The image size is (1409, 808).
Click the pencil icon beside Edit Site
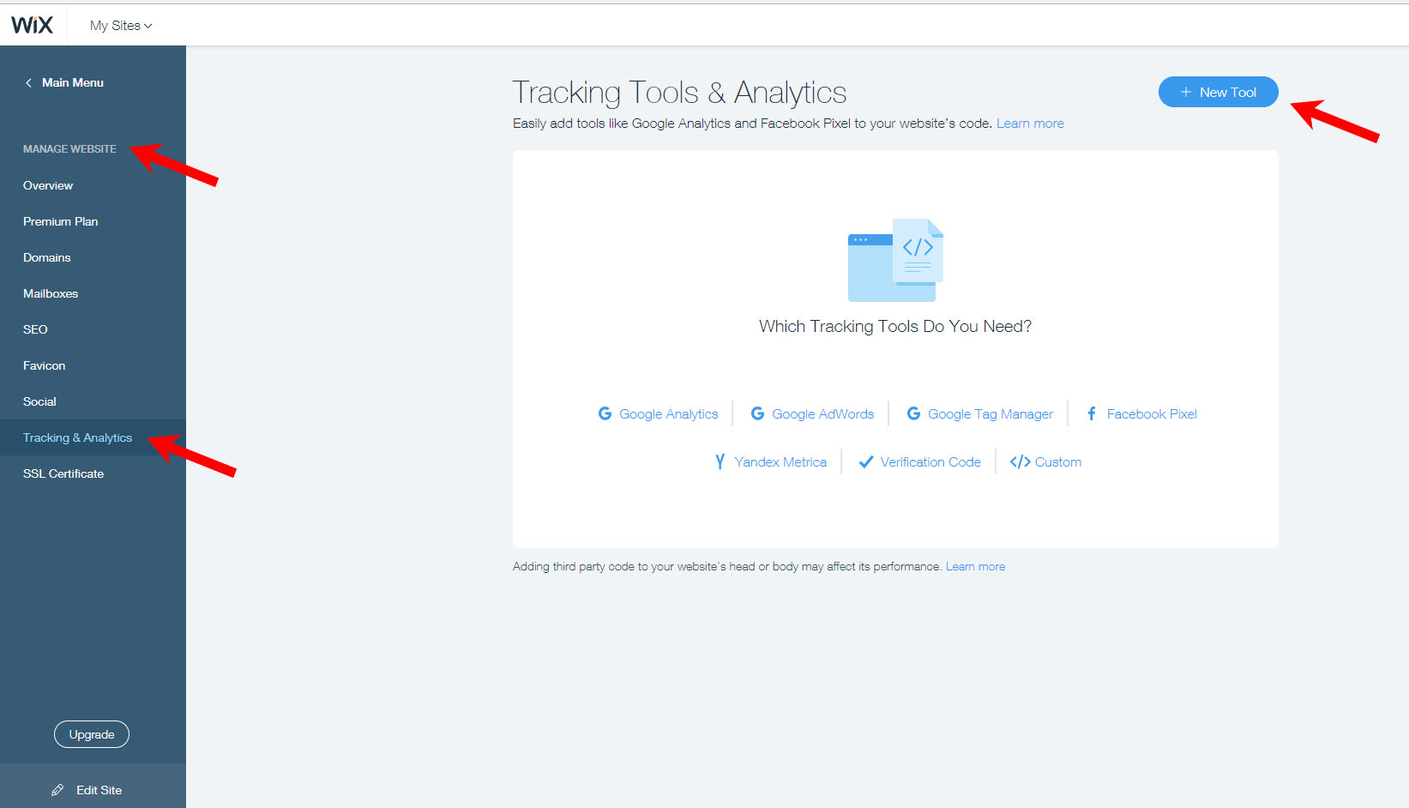(x=57, y=790)
